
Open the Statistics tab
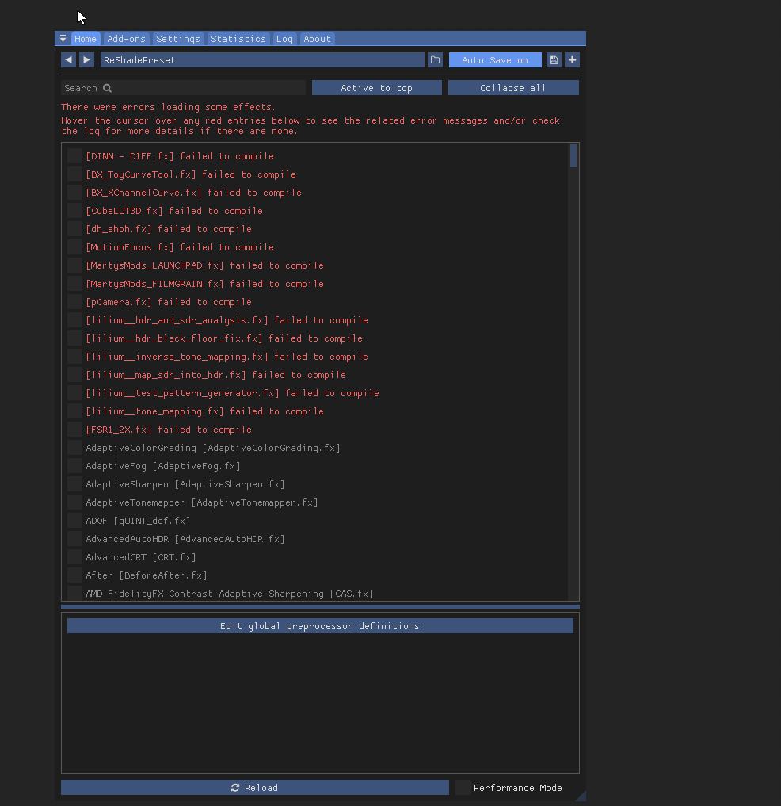click(238, 39)
